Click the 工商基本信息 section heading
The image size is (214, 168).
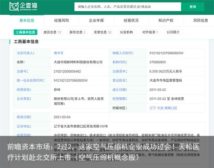26,41
